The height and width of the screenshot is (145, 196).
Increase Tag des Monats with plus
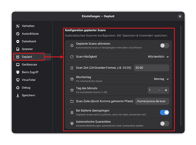pyautogui.click(x=166, y=90)
